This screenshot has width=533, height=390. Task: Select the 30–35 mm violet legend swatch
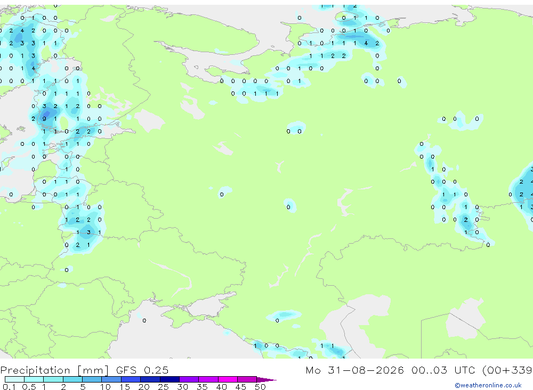(189, 379)
